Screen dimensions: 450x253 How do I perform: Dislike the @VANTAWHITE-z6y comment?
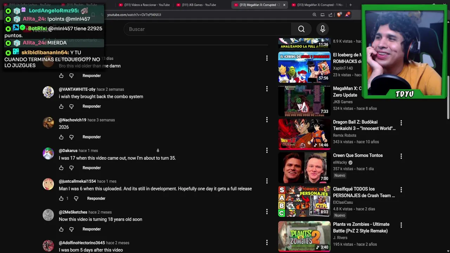[x=71, y=106]
